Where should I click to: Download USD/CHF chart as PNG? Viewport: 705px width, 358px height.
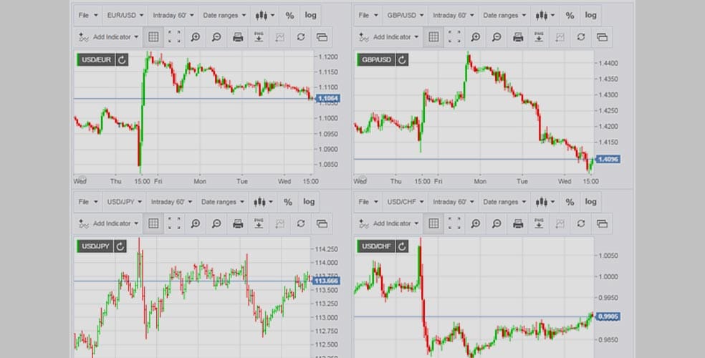tap(539, 223)
